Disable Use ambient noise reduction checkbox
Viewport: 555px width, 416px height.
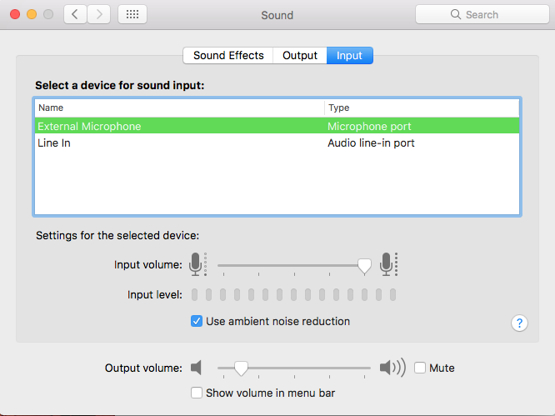click(197, 321)
